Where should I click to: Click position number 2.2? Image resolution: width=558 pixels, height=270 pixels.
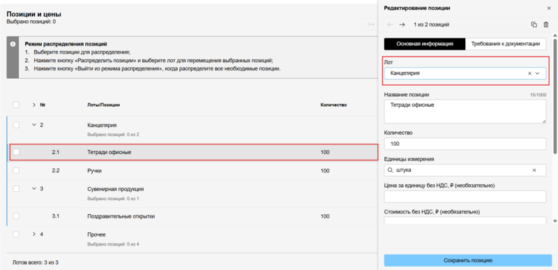[56, 171]
